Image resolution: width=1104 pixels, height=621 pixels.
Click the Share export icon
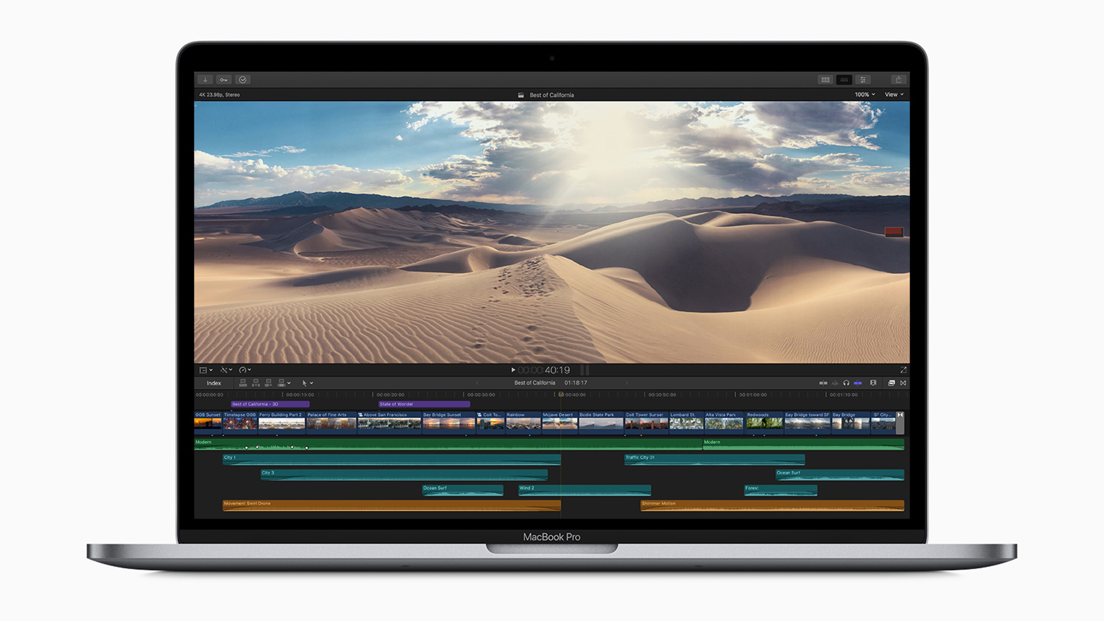pyautogui.click(x=898, y=80)
